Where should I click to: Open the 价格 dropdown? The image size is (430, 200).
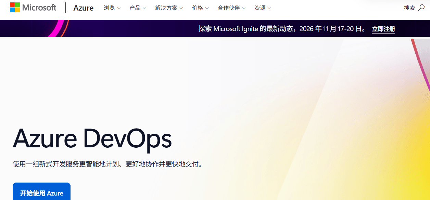(x=200, y=8)
